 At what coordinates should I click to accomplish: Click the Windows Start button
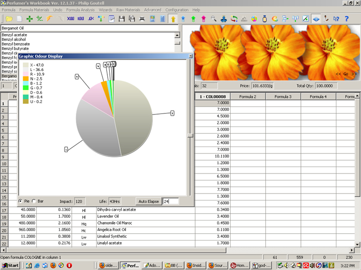click(x=11, y=265)
